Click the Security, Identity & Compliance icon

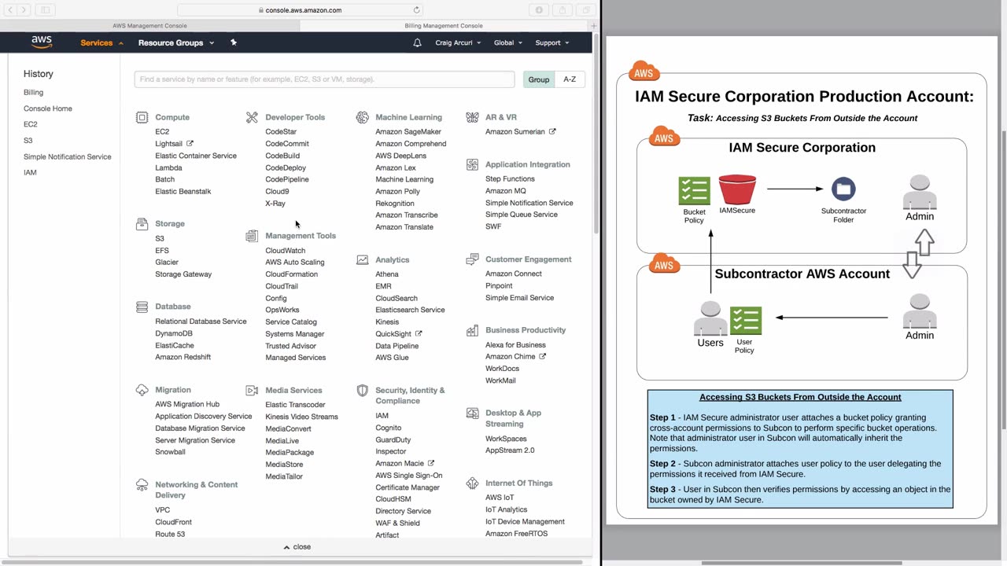[x=362, y=391]
